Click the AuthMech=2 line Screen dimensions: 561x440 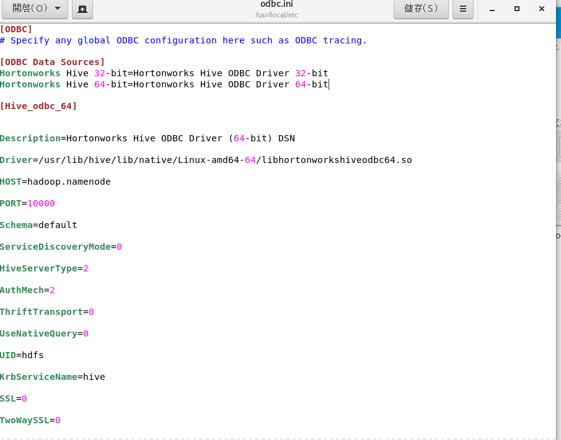click(27, 290)
